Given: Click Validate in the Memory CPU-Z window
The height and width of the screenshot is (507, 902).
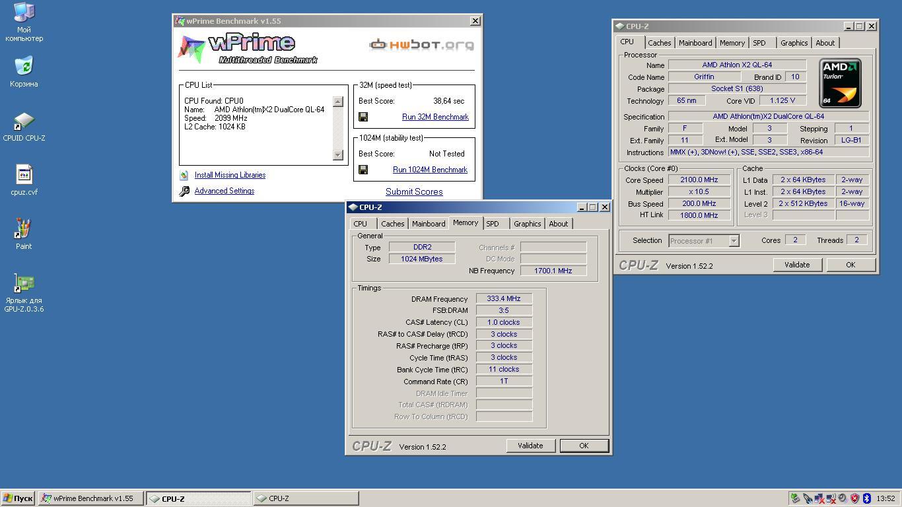Looking at the screenshot, I should [530, 446].
